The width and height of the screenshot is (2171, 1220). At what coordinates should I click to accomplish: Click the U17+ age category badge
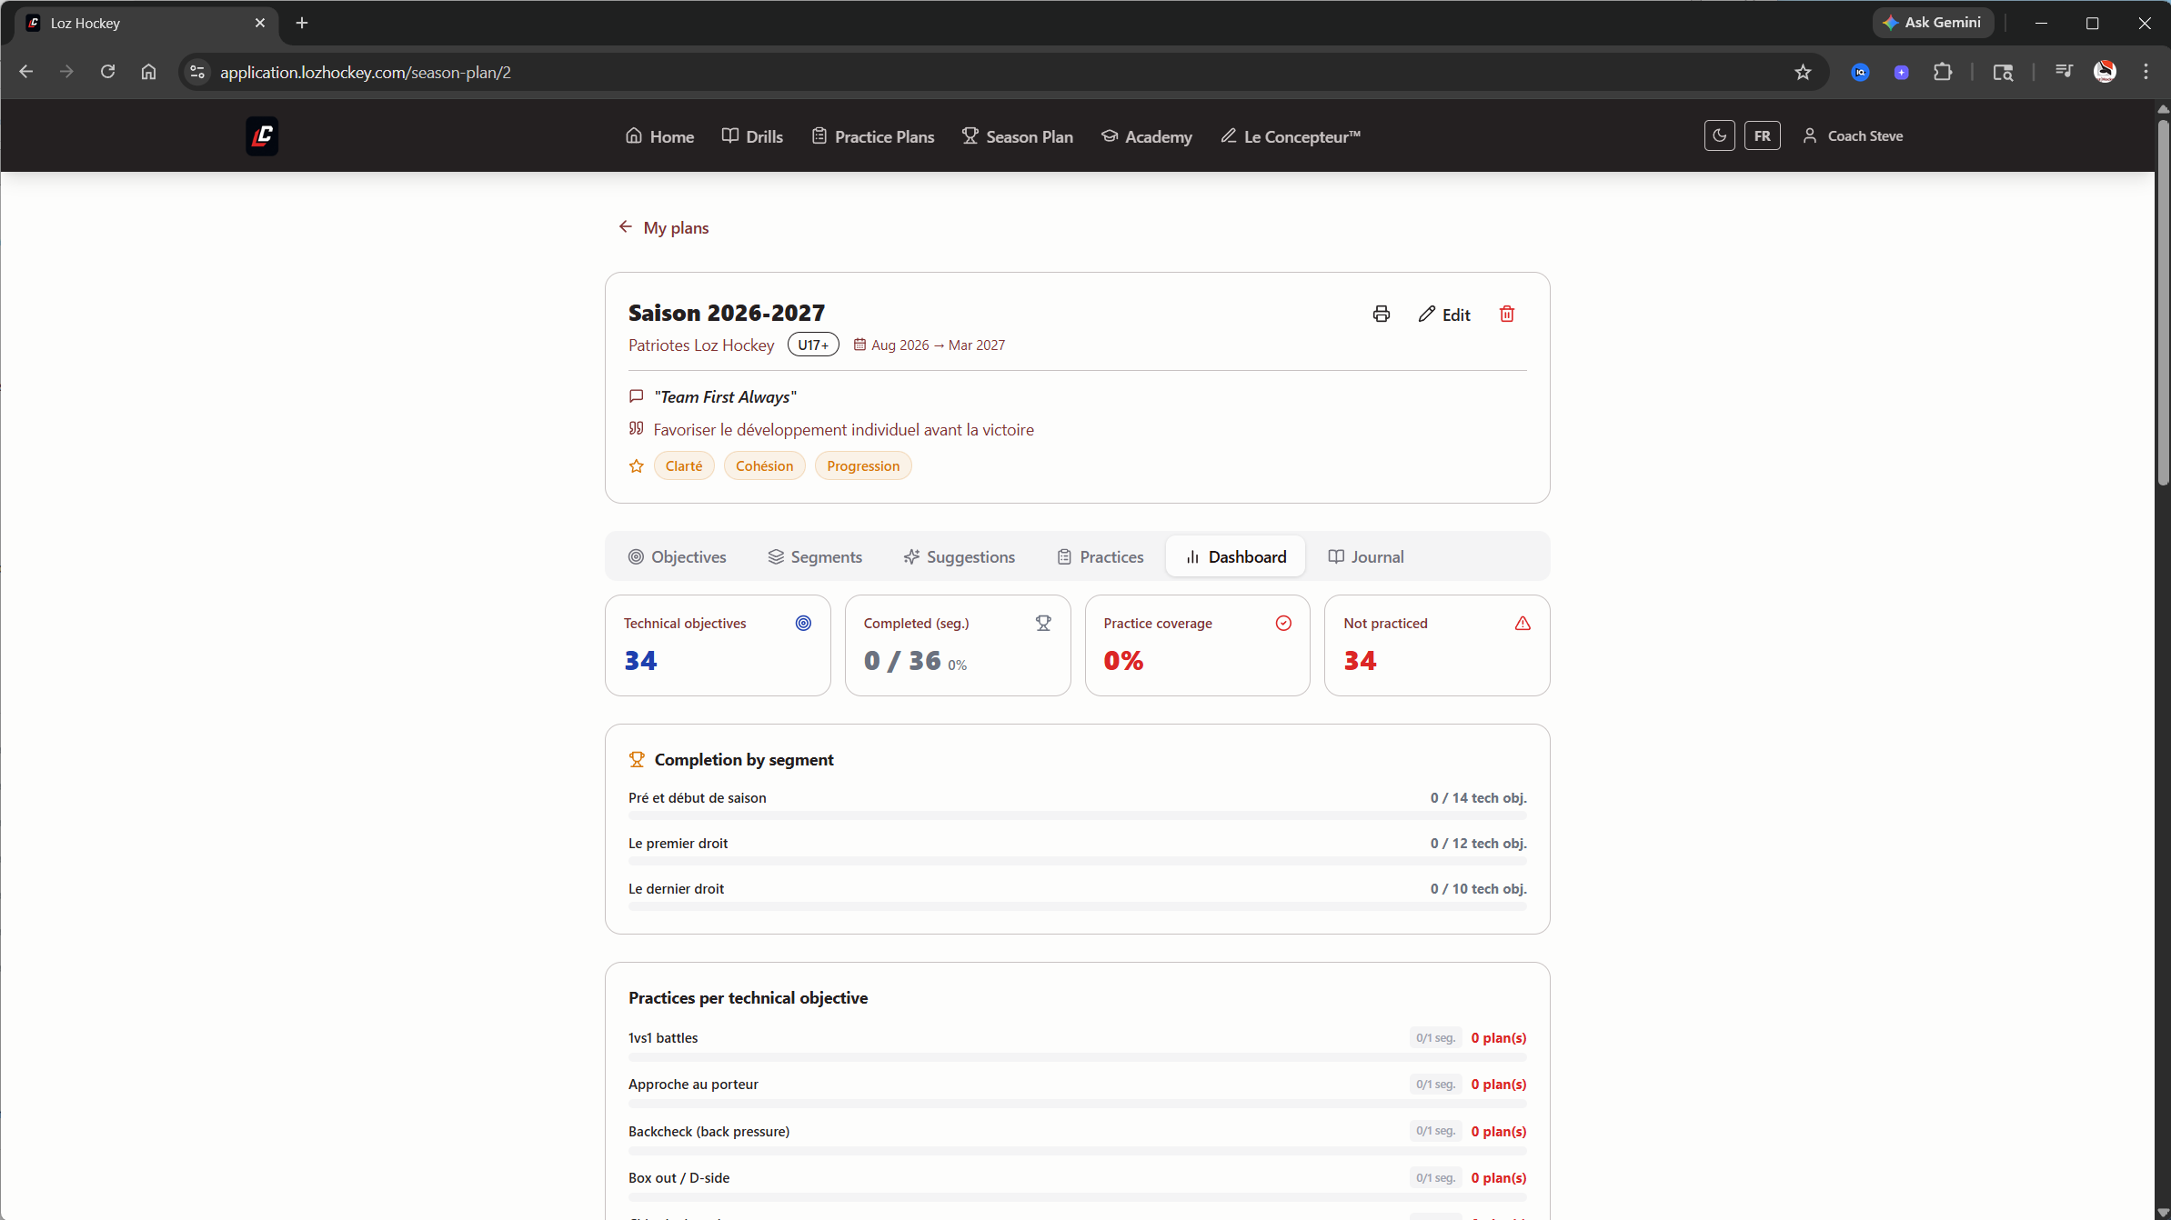point(813,345)
